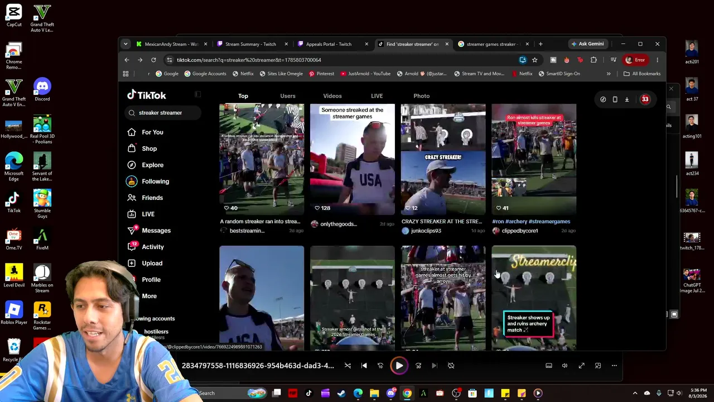Image resolution: width=714 pixels, height=402 pixels.
Task: Open Real Pool 3D desktop shortcut
Action: tap(42, 130)
